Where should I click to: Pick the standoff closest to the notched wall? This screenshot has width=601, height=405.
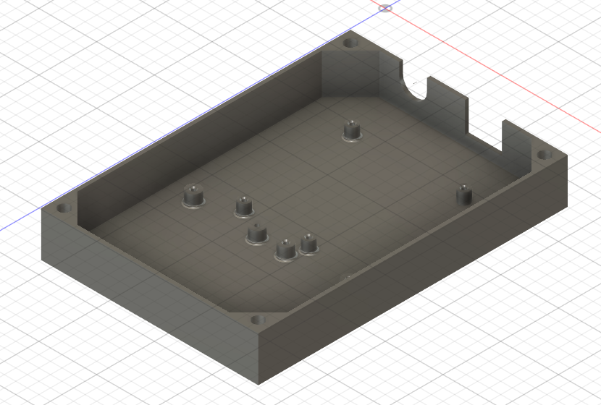click(x=463, y=195)
